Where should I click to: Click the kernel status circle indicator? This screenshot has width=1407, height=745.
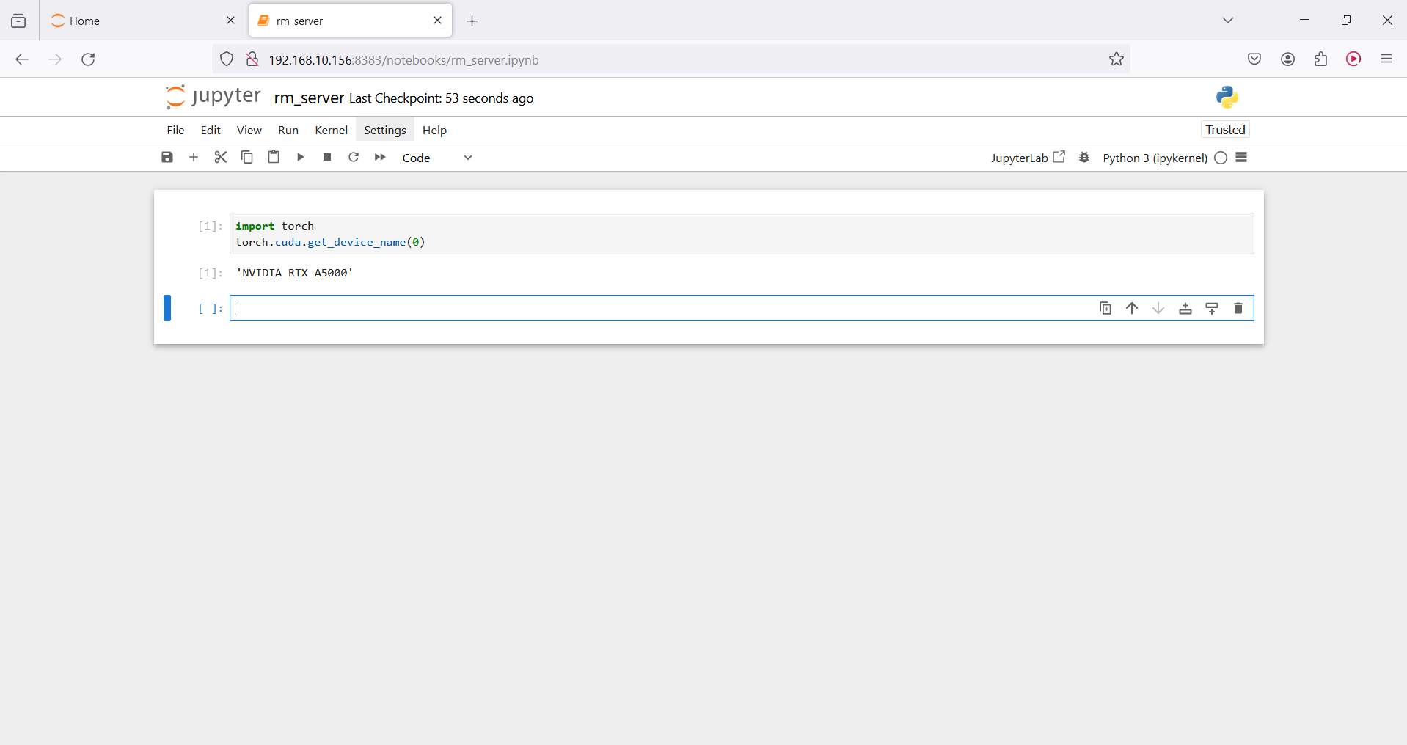[1221, 158]
